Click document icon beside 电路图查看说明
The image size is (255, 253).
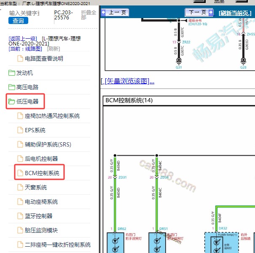pos(20,59)
